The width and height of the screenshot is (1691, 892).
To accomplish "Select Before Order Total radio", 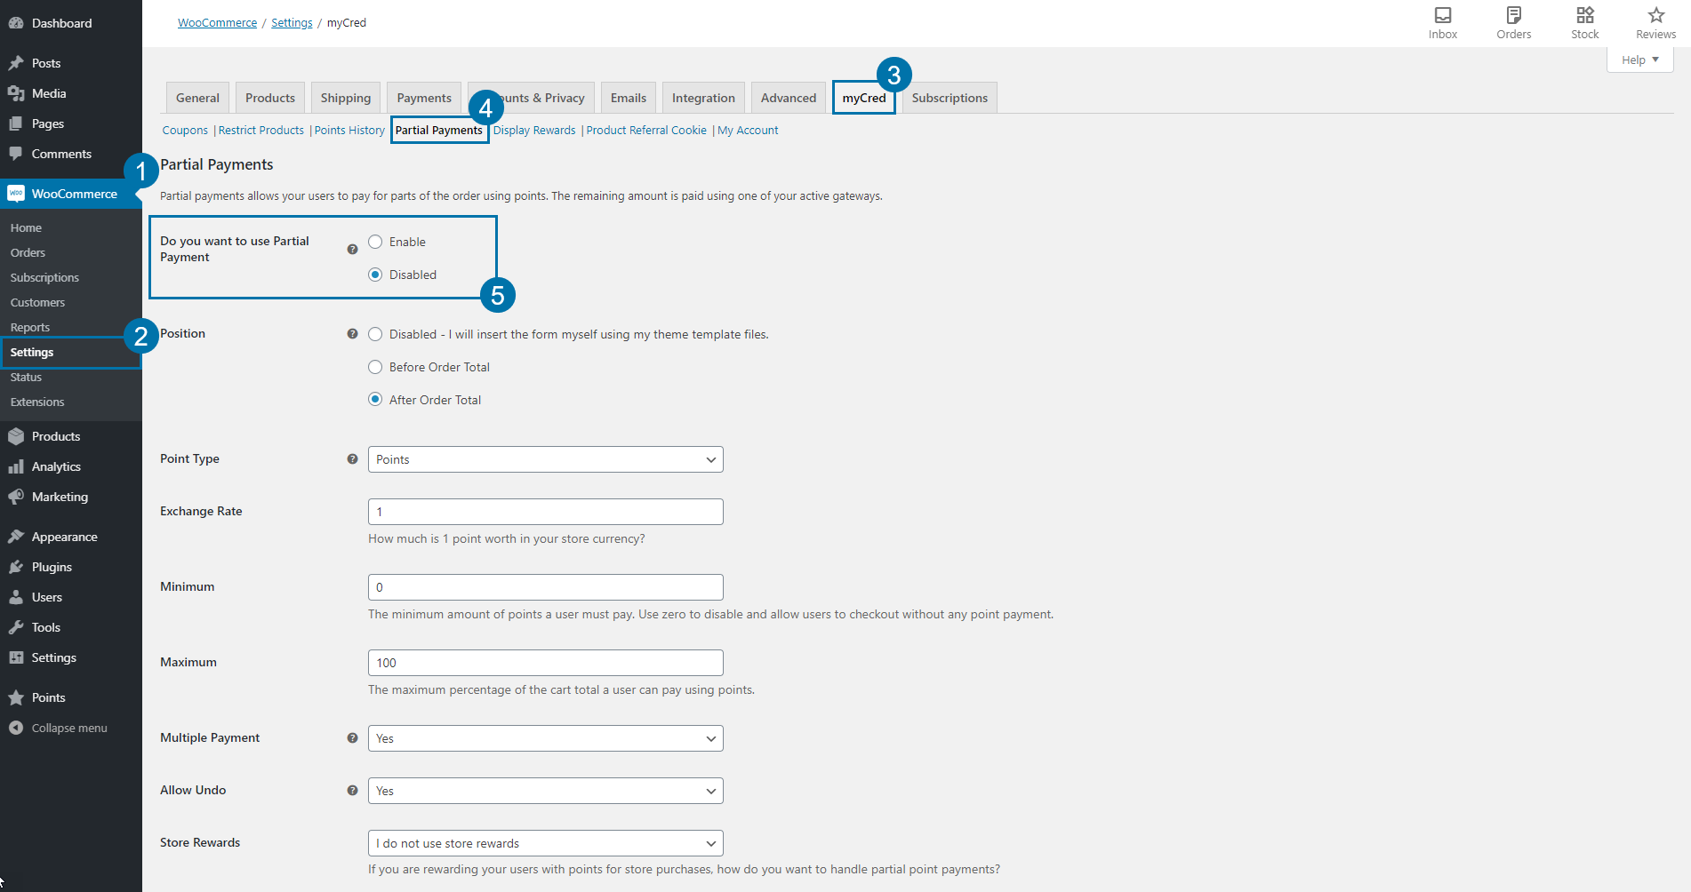I will pos(375,367).
